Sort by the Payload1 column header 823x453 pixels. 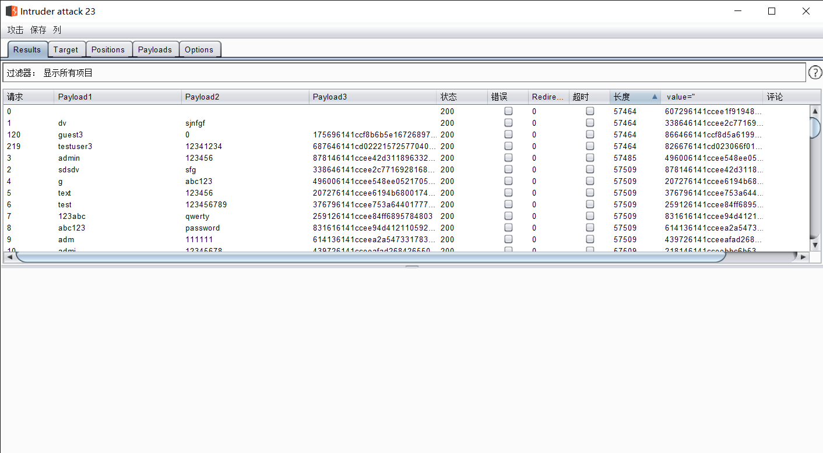point(118,97)
